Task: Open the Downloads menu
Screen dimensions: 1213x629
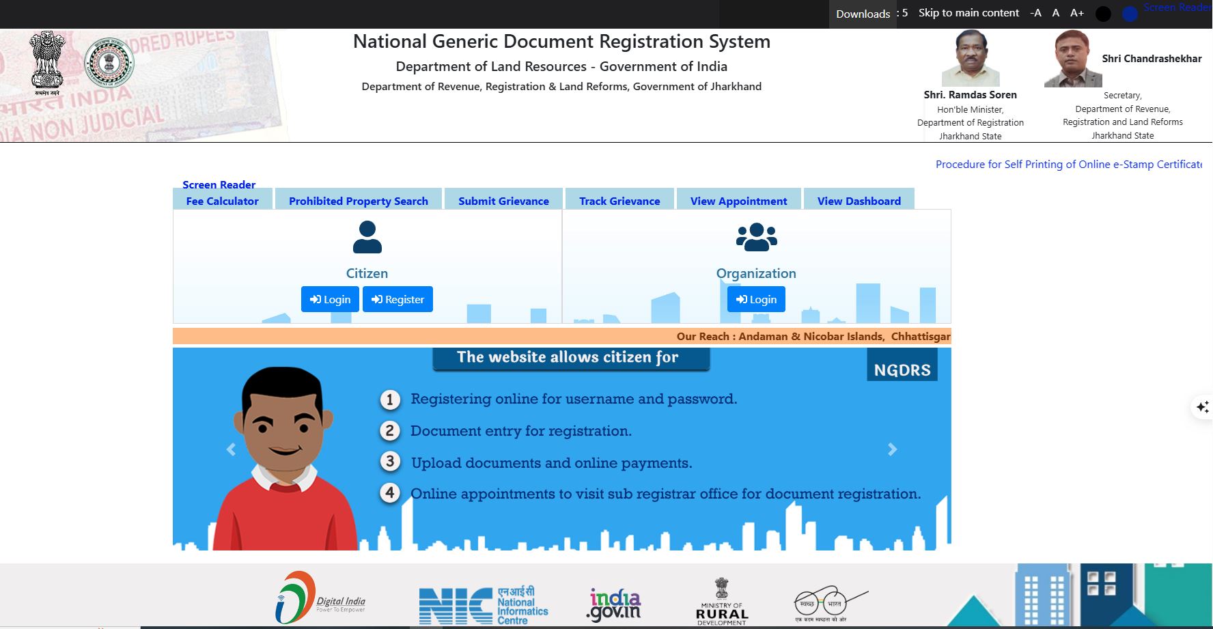Action: (863, 14)
